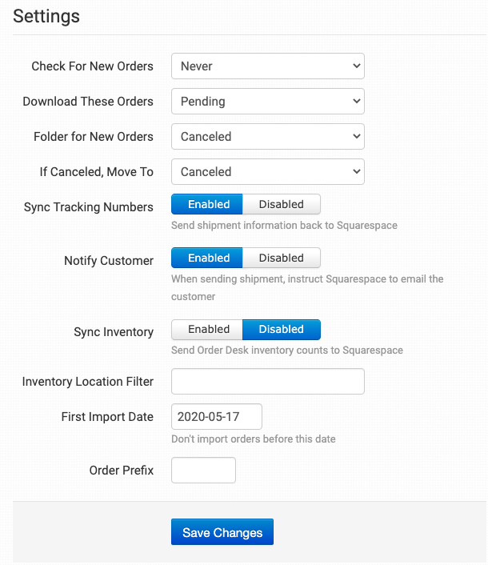Disable Sync Tracking Numbers
488x565 pixels.
point(281,204)
